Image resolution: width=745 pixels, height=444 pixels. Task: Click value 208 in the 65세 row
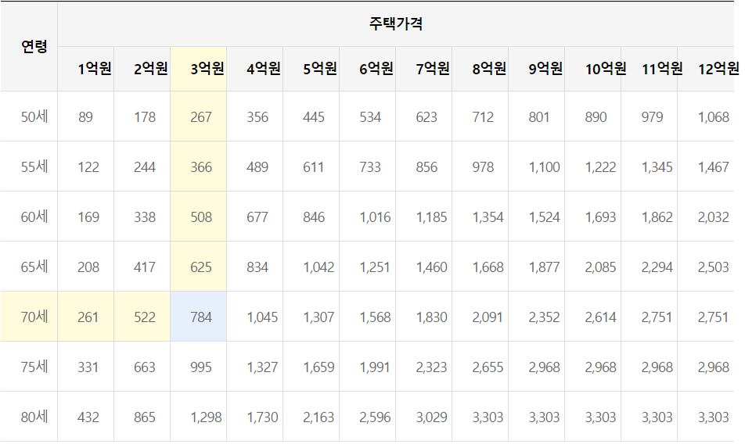pos(88,267)
